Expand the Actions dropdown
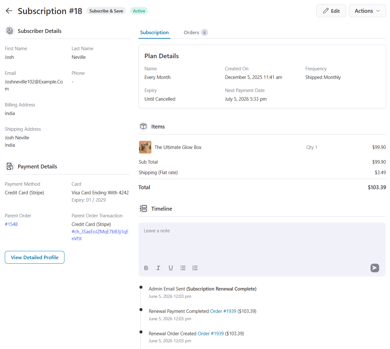Screen dimensions: 390x349 click(x=367, y=11)
